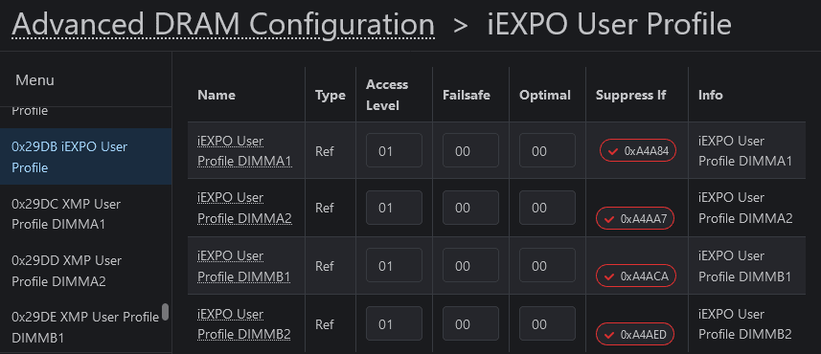This screenshot has width=821, height=354.
Task: Click the Optimal field for DIMMA1 row
Action: pos(547,150)
